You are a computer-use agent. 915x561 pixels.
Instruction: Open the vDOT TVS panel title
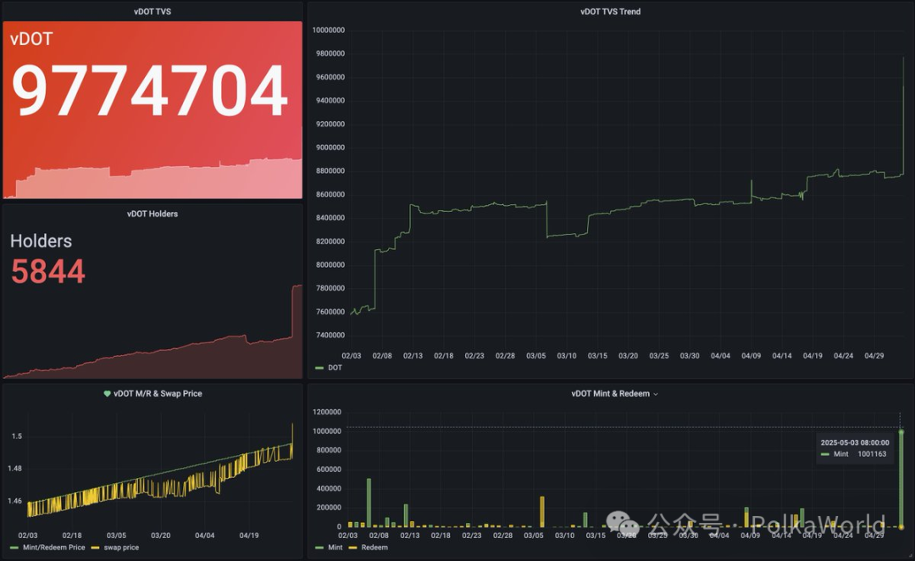click(x=152, y=12)
